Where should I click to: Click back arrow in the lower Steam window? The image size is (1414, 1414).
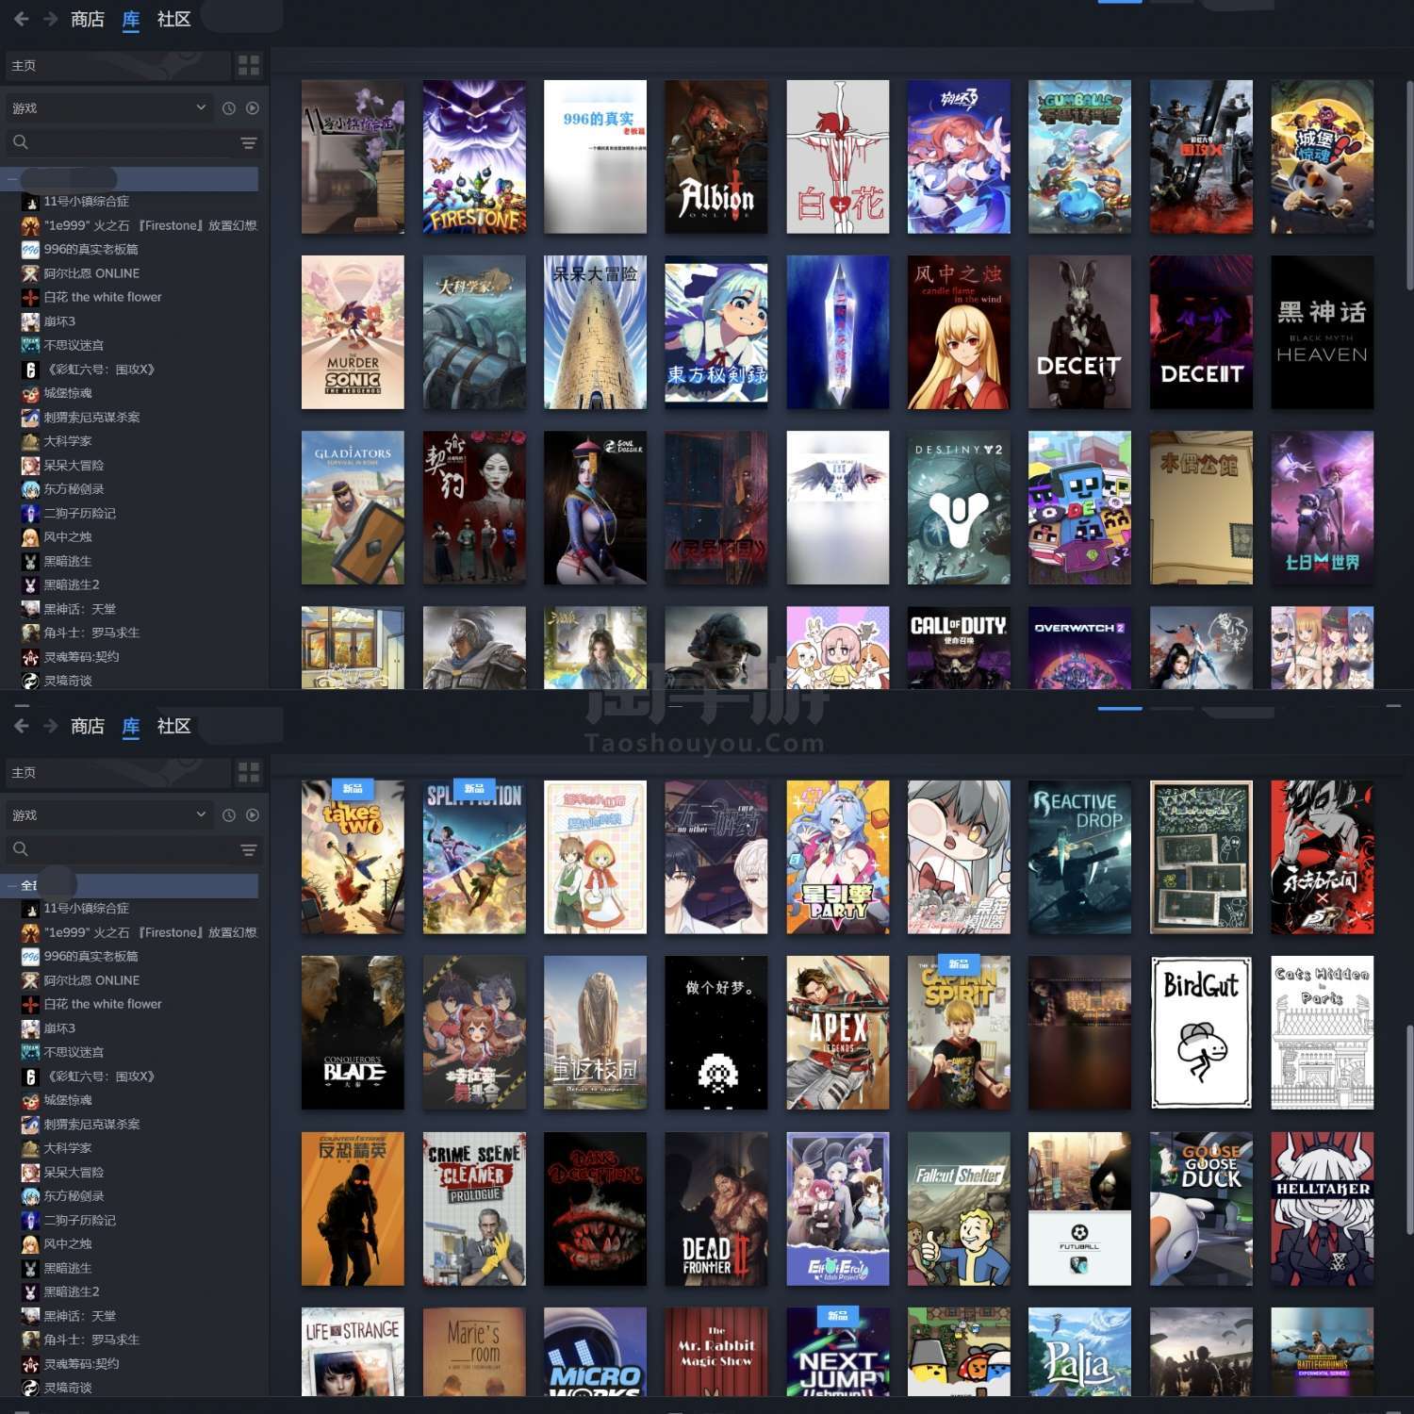pos(21,726)
